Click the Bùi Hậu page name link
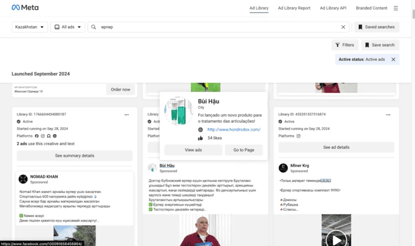This screenshot has height=246, width=415. 167,165
